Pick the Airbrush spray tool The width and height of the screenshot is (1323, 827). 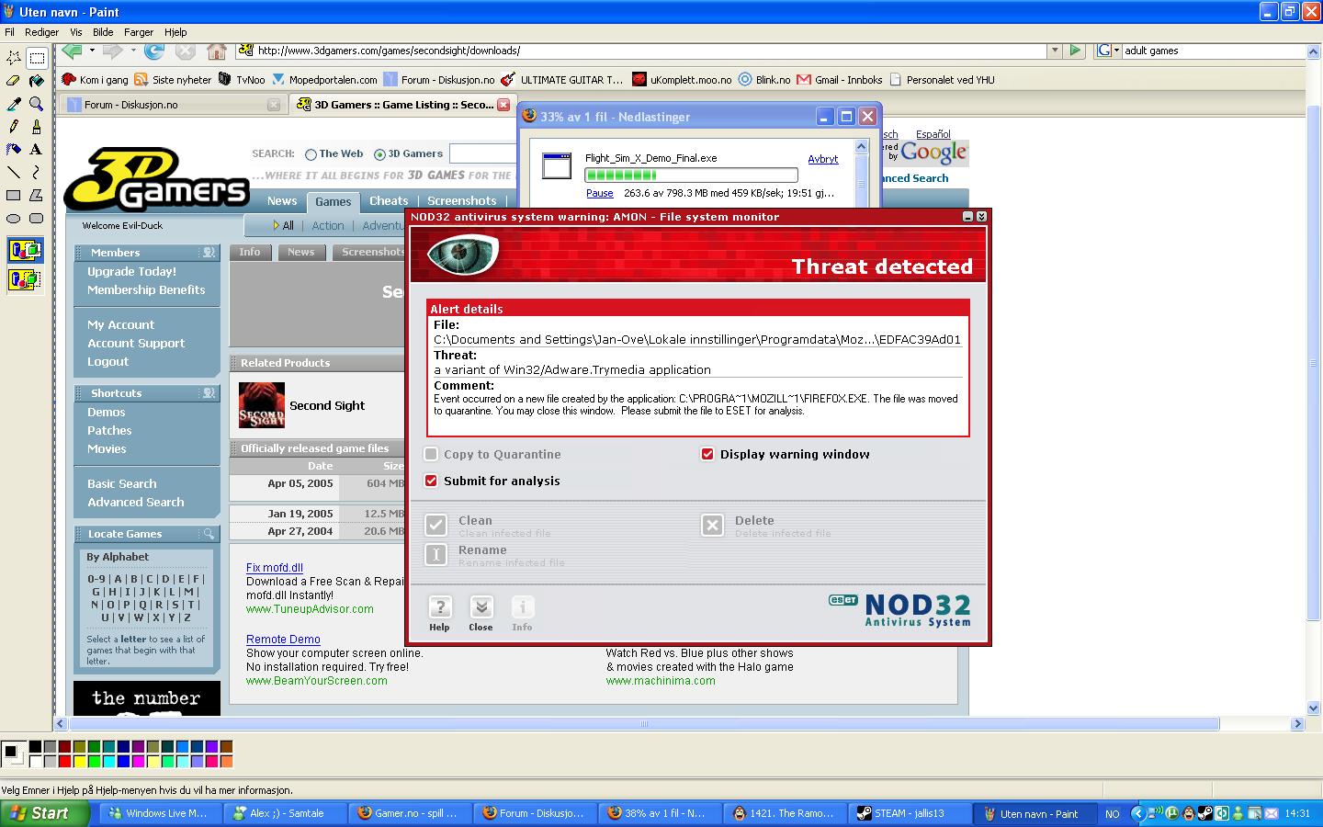click(14, 149)
